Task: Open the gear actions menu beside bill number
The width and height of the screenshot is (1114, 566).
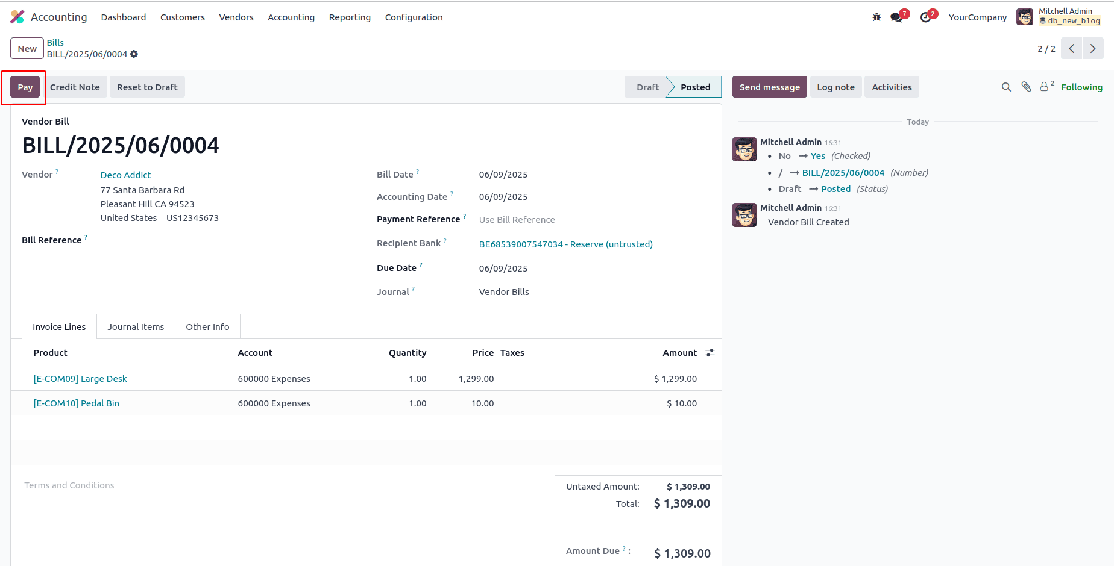Action: (x=134, y=54)
